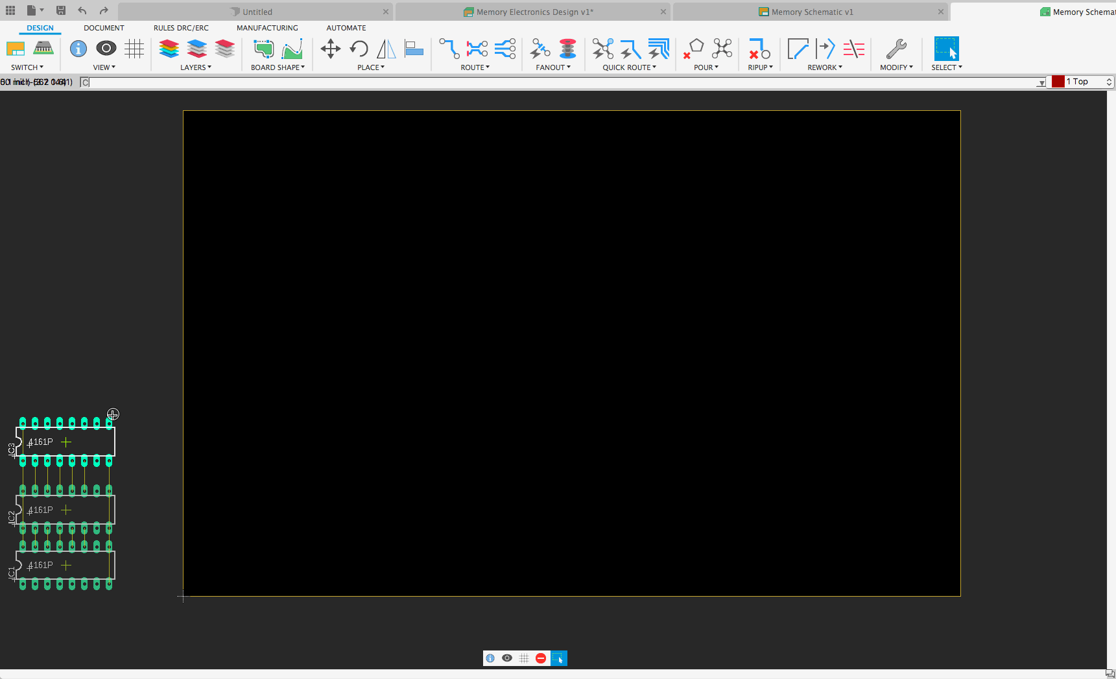The image size is (1116, 679).
Task: Expand the POUR dropdown
Action: (706, 67)
